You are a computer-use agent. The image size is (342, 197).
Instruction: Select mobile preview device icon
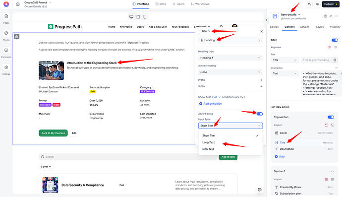pos(145,16)
